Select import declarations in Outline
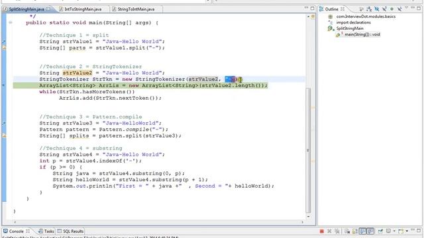Viewport: 424px width, 238px height. tap(353, 22)
